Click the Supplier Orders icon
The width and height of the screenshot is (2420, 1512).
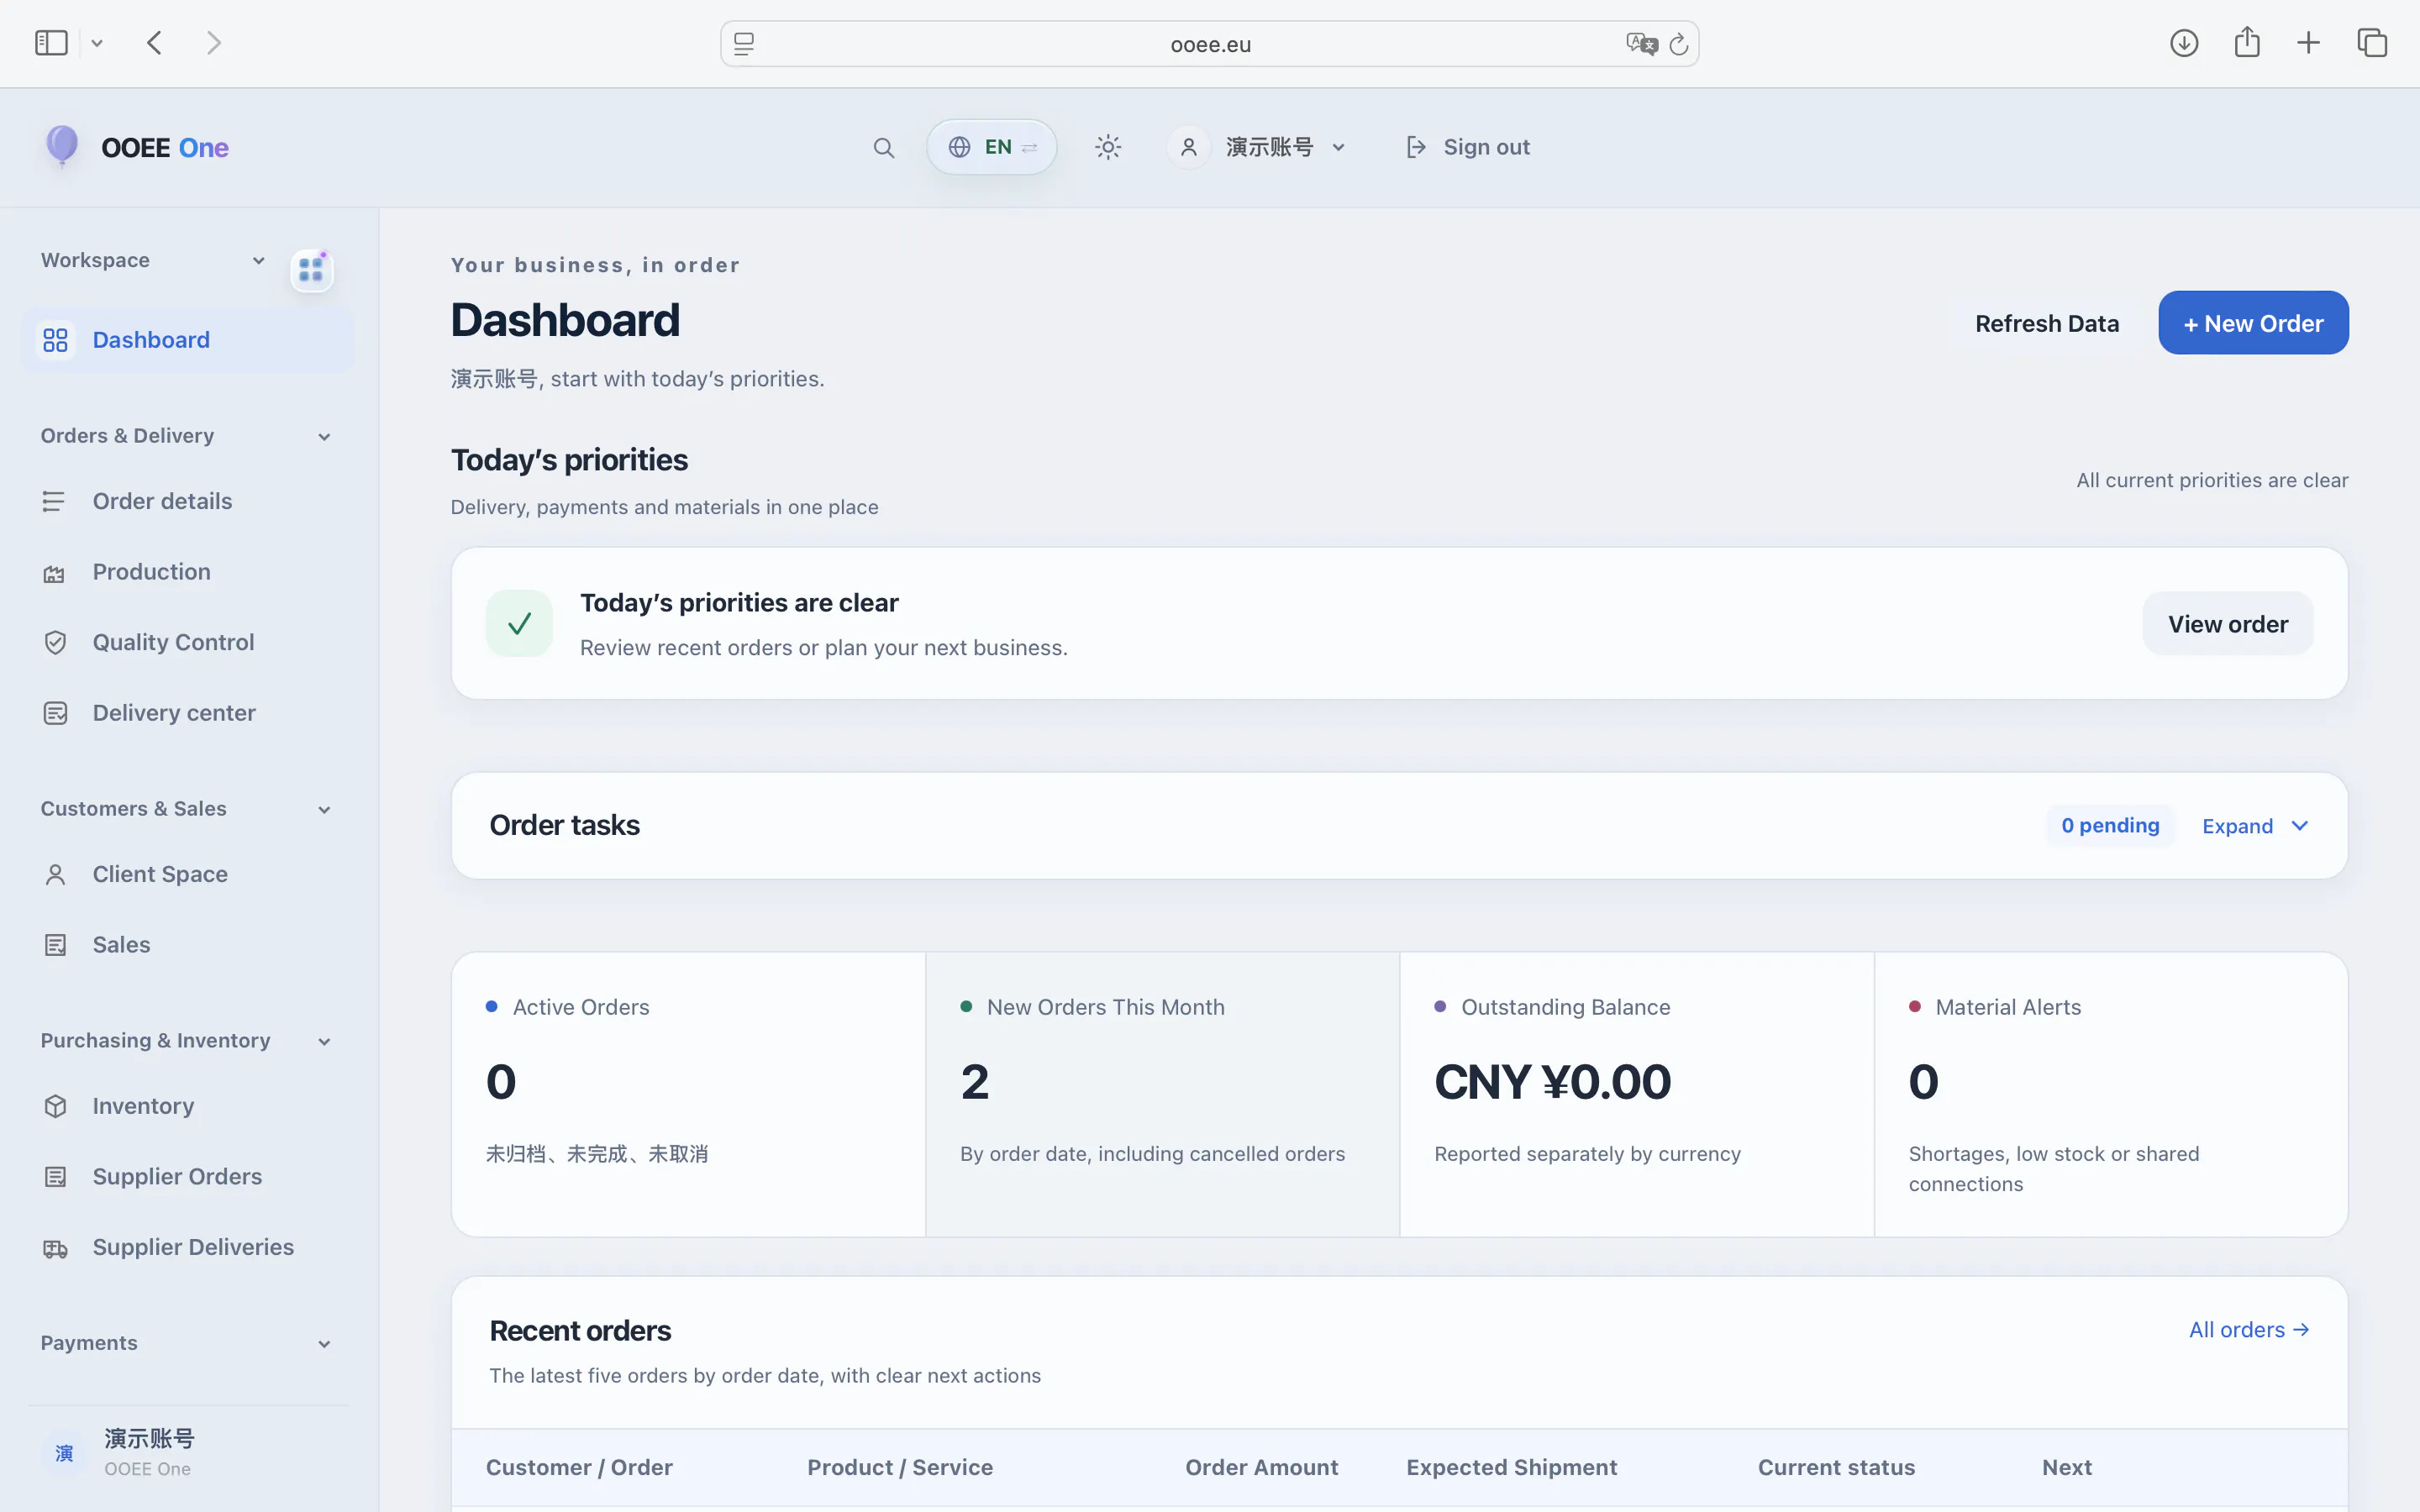(x=55, y=1177)
